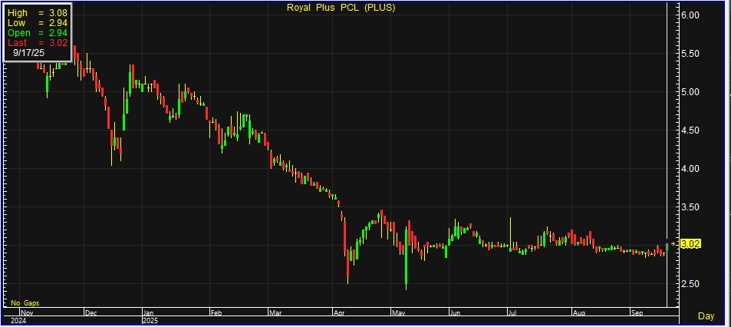Click the Royal Plus PCL (PLUS) chart title
731x327 pixels.
[x=341, y=8]
